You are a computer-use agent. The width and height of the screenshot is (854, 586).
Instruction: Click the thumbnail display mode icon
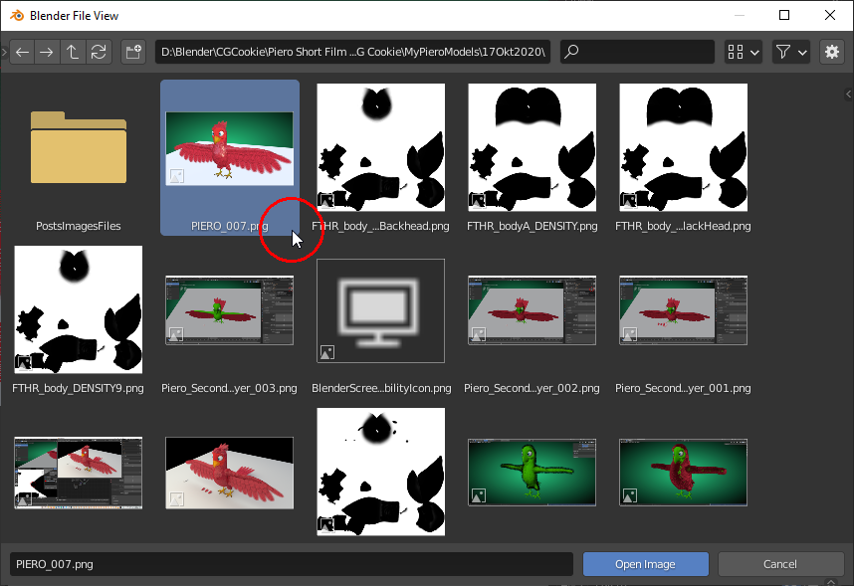tap(735, 52)
